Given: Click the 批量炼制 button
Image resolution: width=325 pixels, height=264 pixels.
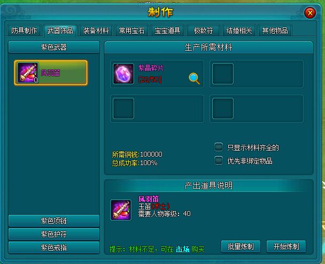Looking at the screenshot, I should (x=241, y=246).
